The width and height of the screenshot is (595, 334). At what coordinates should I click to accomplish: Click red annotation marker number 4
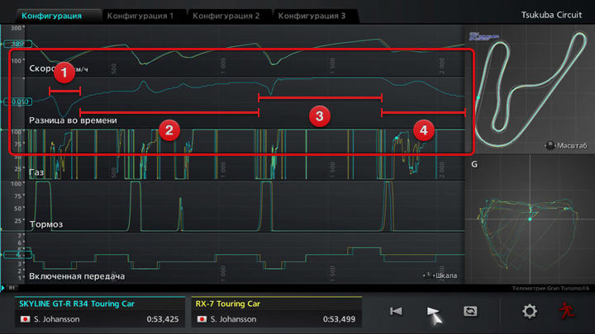point(422,129)
